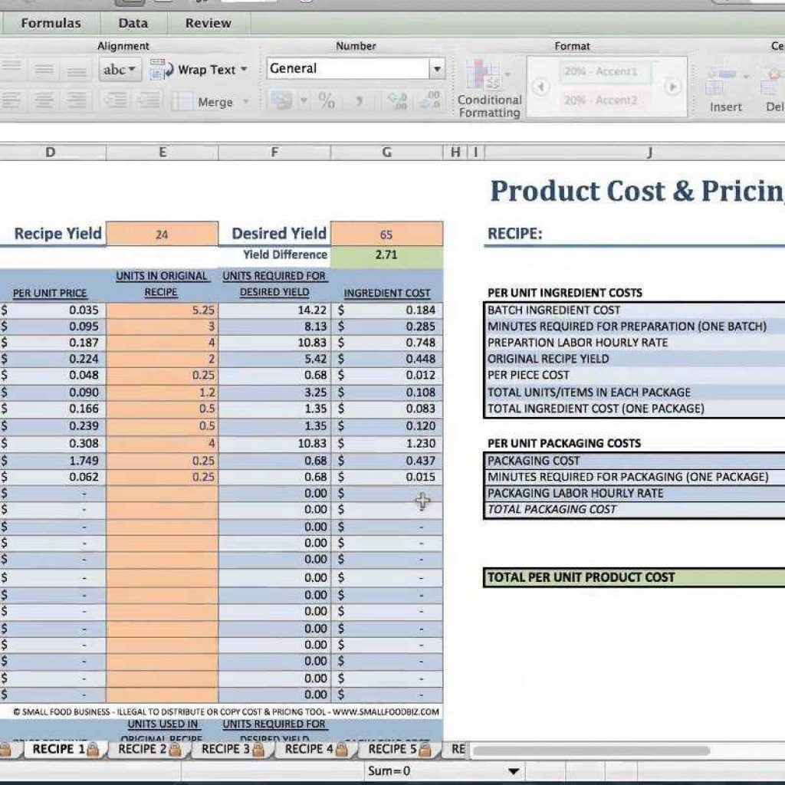Open the General number format dropdown
Viewport: 785px width, 785px height.
point(436,69)
